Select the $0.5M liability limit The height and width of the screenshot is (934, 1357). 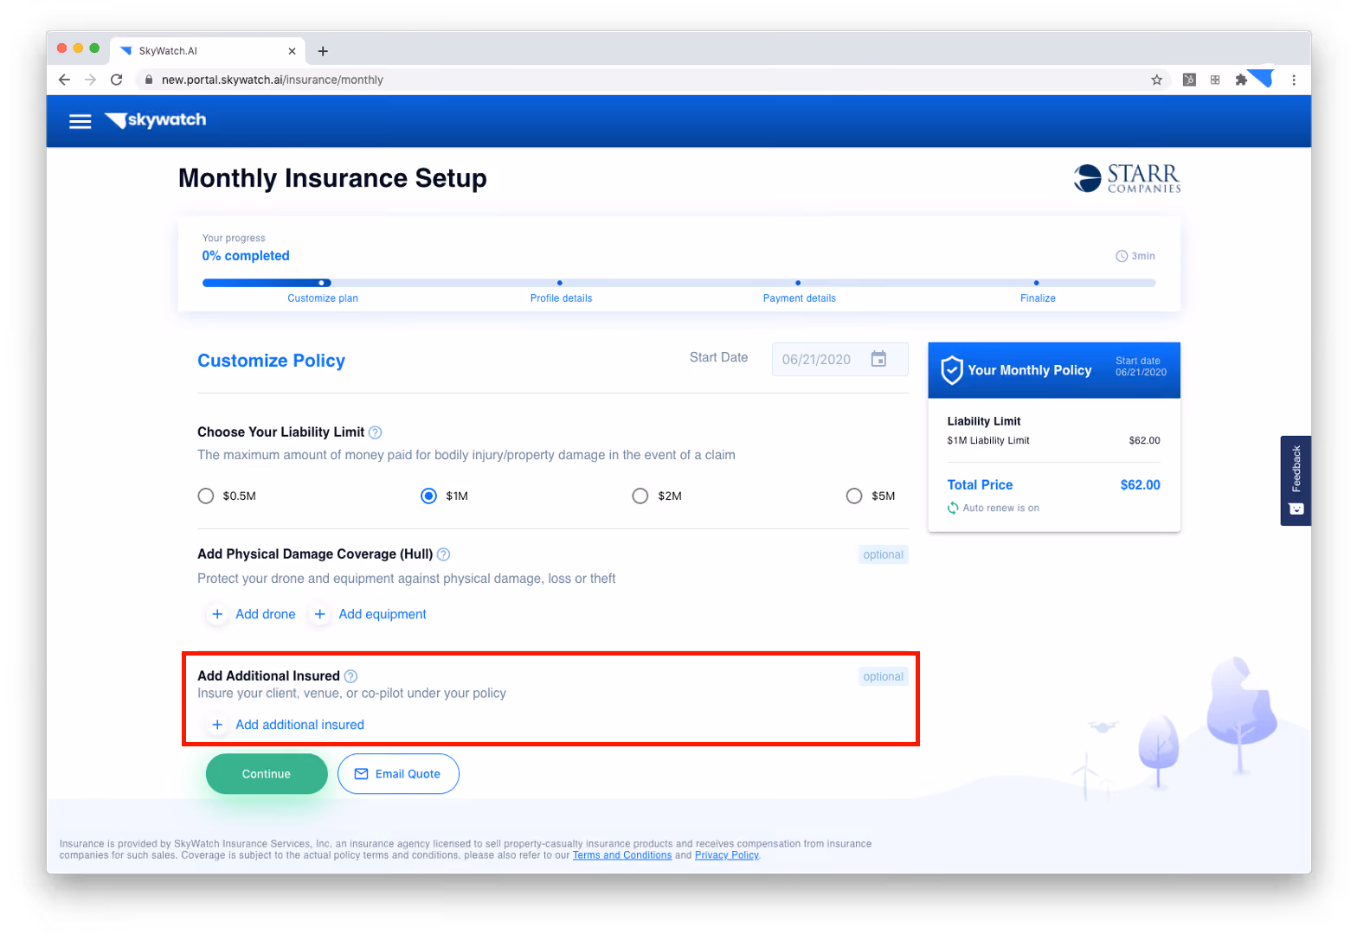(x=206, y=496)
